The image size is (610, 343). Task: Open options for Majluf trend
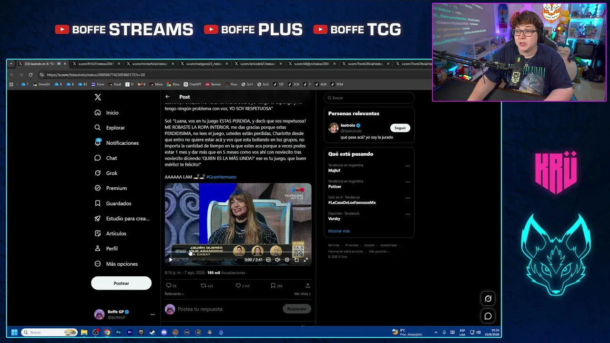click(x=407, y=166)
